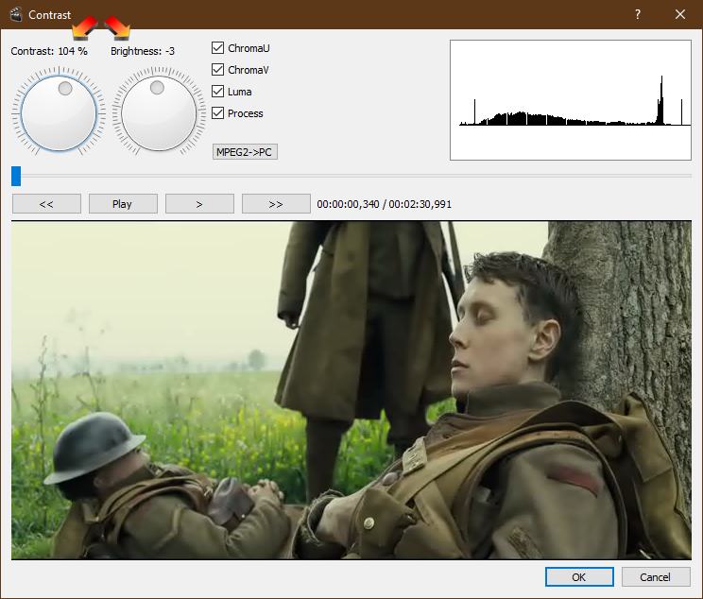Toggle the Luma checkbox
This screenshot has height=599, width=703.
pyautogui.click(x=217, y=92)
